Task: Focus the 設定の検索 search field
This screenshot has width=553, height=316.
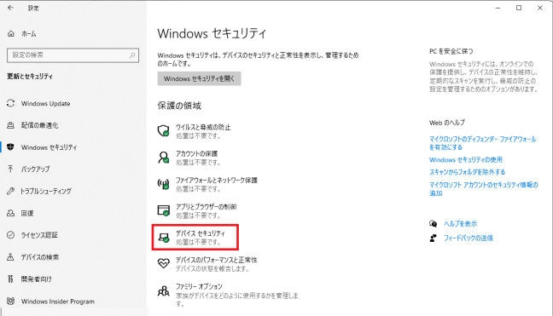Action: click(73, 55)
